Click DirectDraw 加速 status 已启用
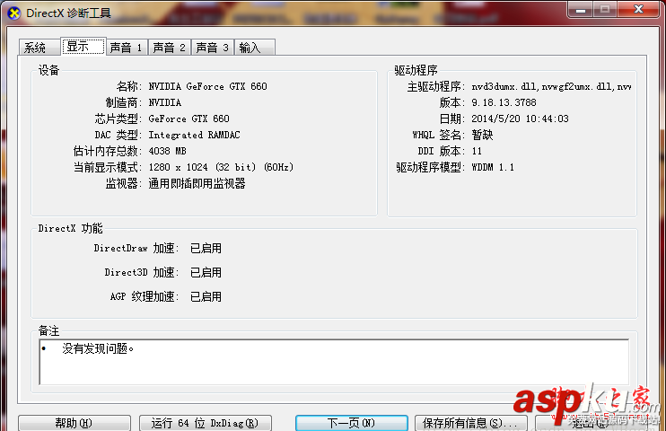This screenshot has width=666, height=431. point(206,248)
